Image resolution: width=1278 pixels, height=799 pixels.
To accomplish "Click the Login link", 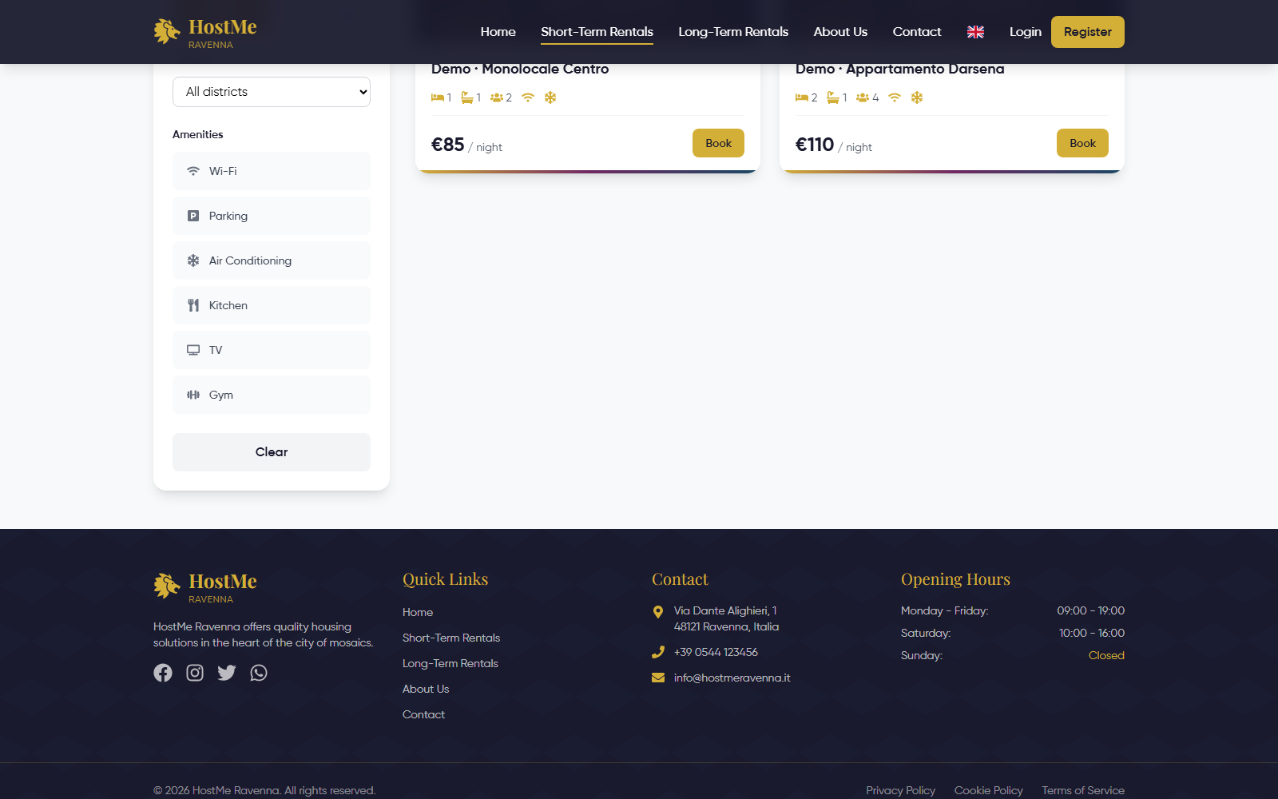I will point(1026,32).
